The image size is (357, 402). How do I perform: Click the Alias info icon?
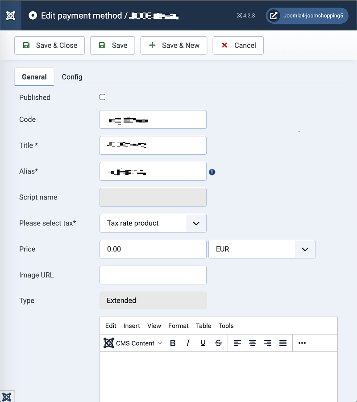212,172
